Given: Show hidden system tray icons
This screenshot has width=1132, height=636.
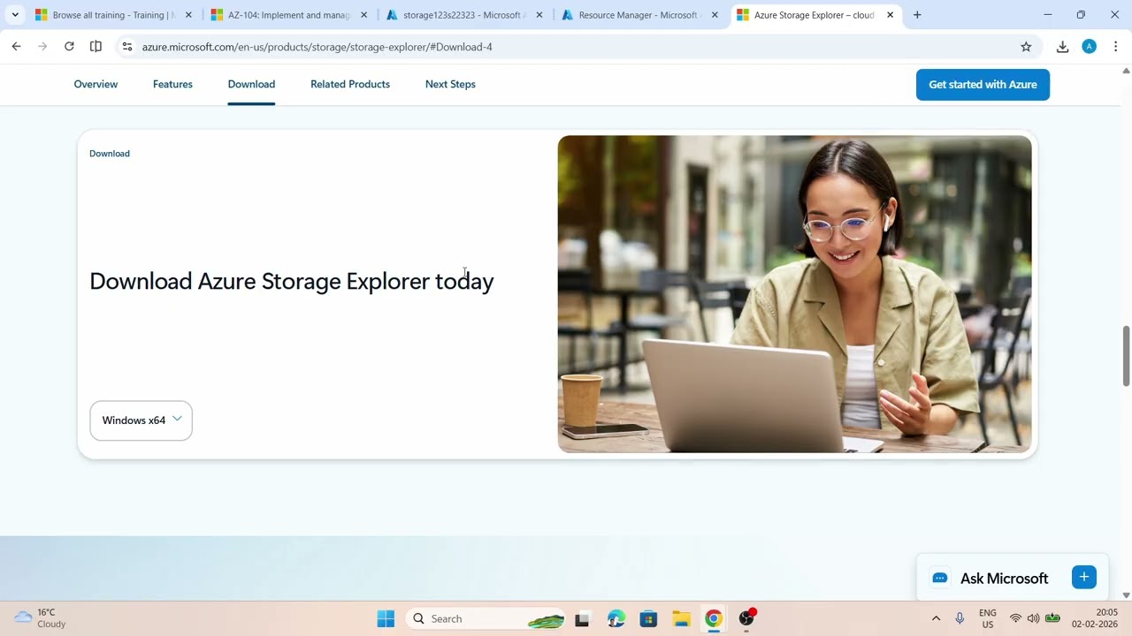Looking at the screenshot, I should tap(936, 618).
